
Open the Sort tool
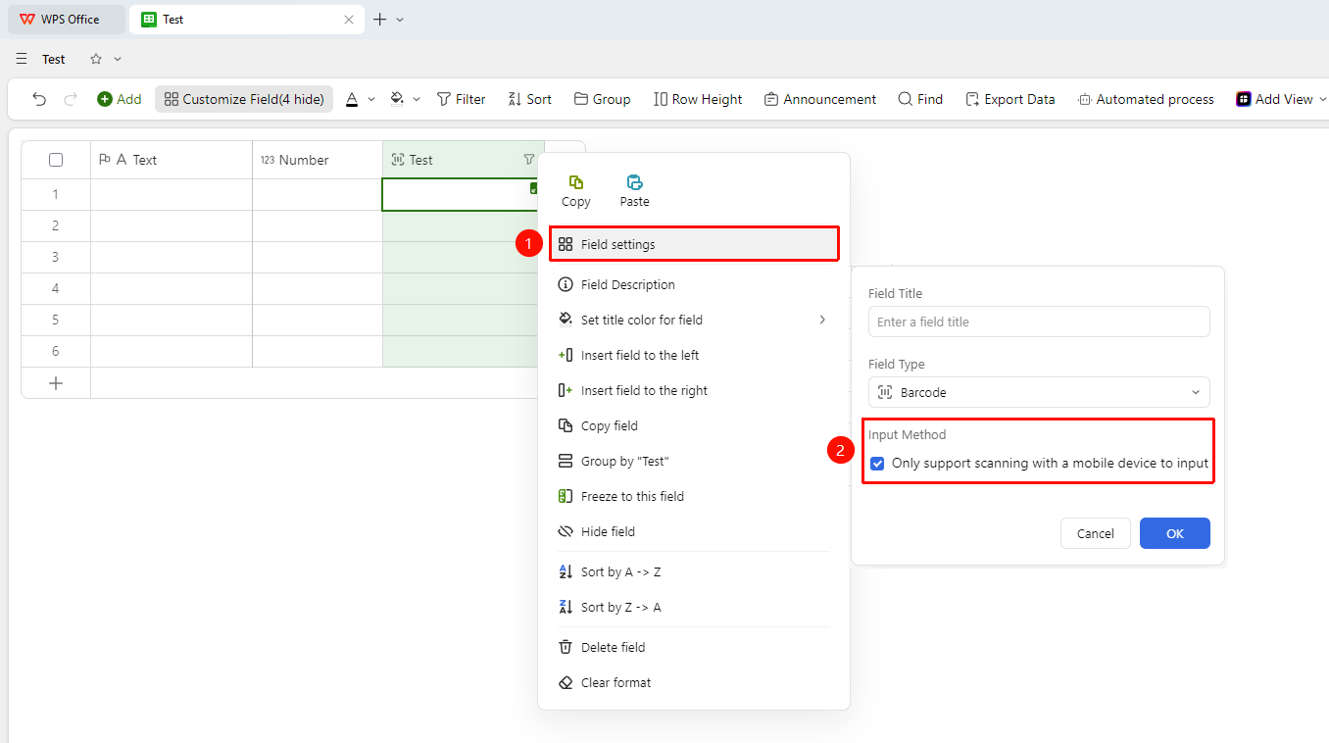pos(529,99)
